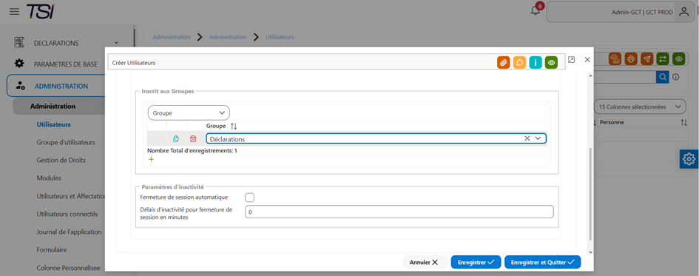Screen dimensions: 699x276
Task: Clear the Déclarations selection with X
Action: point(527,138)
